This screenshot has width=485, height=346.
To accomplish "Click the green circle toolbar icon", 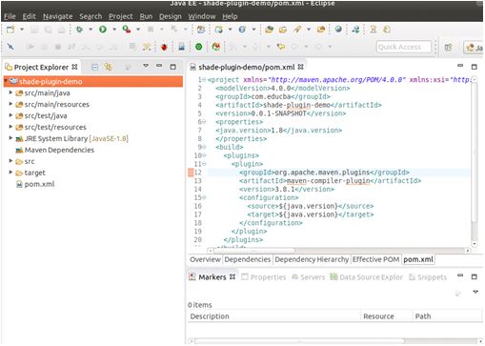I will [199, 47].
